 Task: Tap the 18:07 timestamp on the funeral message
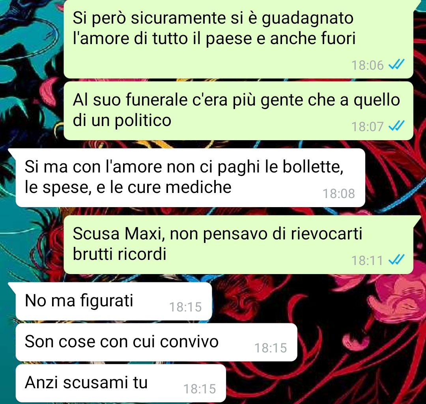tap(367, 127)
